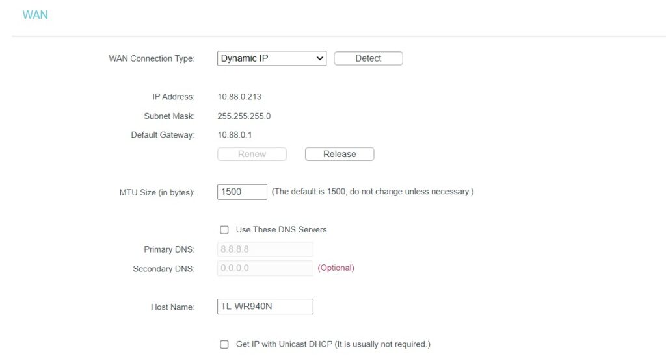Click the Default Gateway value 10.88.0.1
The image size is (666, 363).
click(234, 135)
